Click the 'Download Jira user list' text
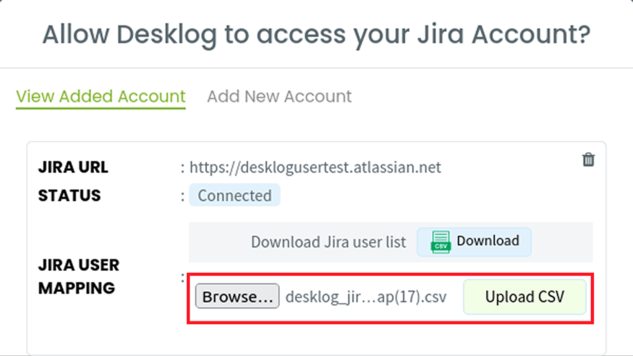This screenshot has height=356, width=633. (328, 242)
